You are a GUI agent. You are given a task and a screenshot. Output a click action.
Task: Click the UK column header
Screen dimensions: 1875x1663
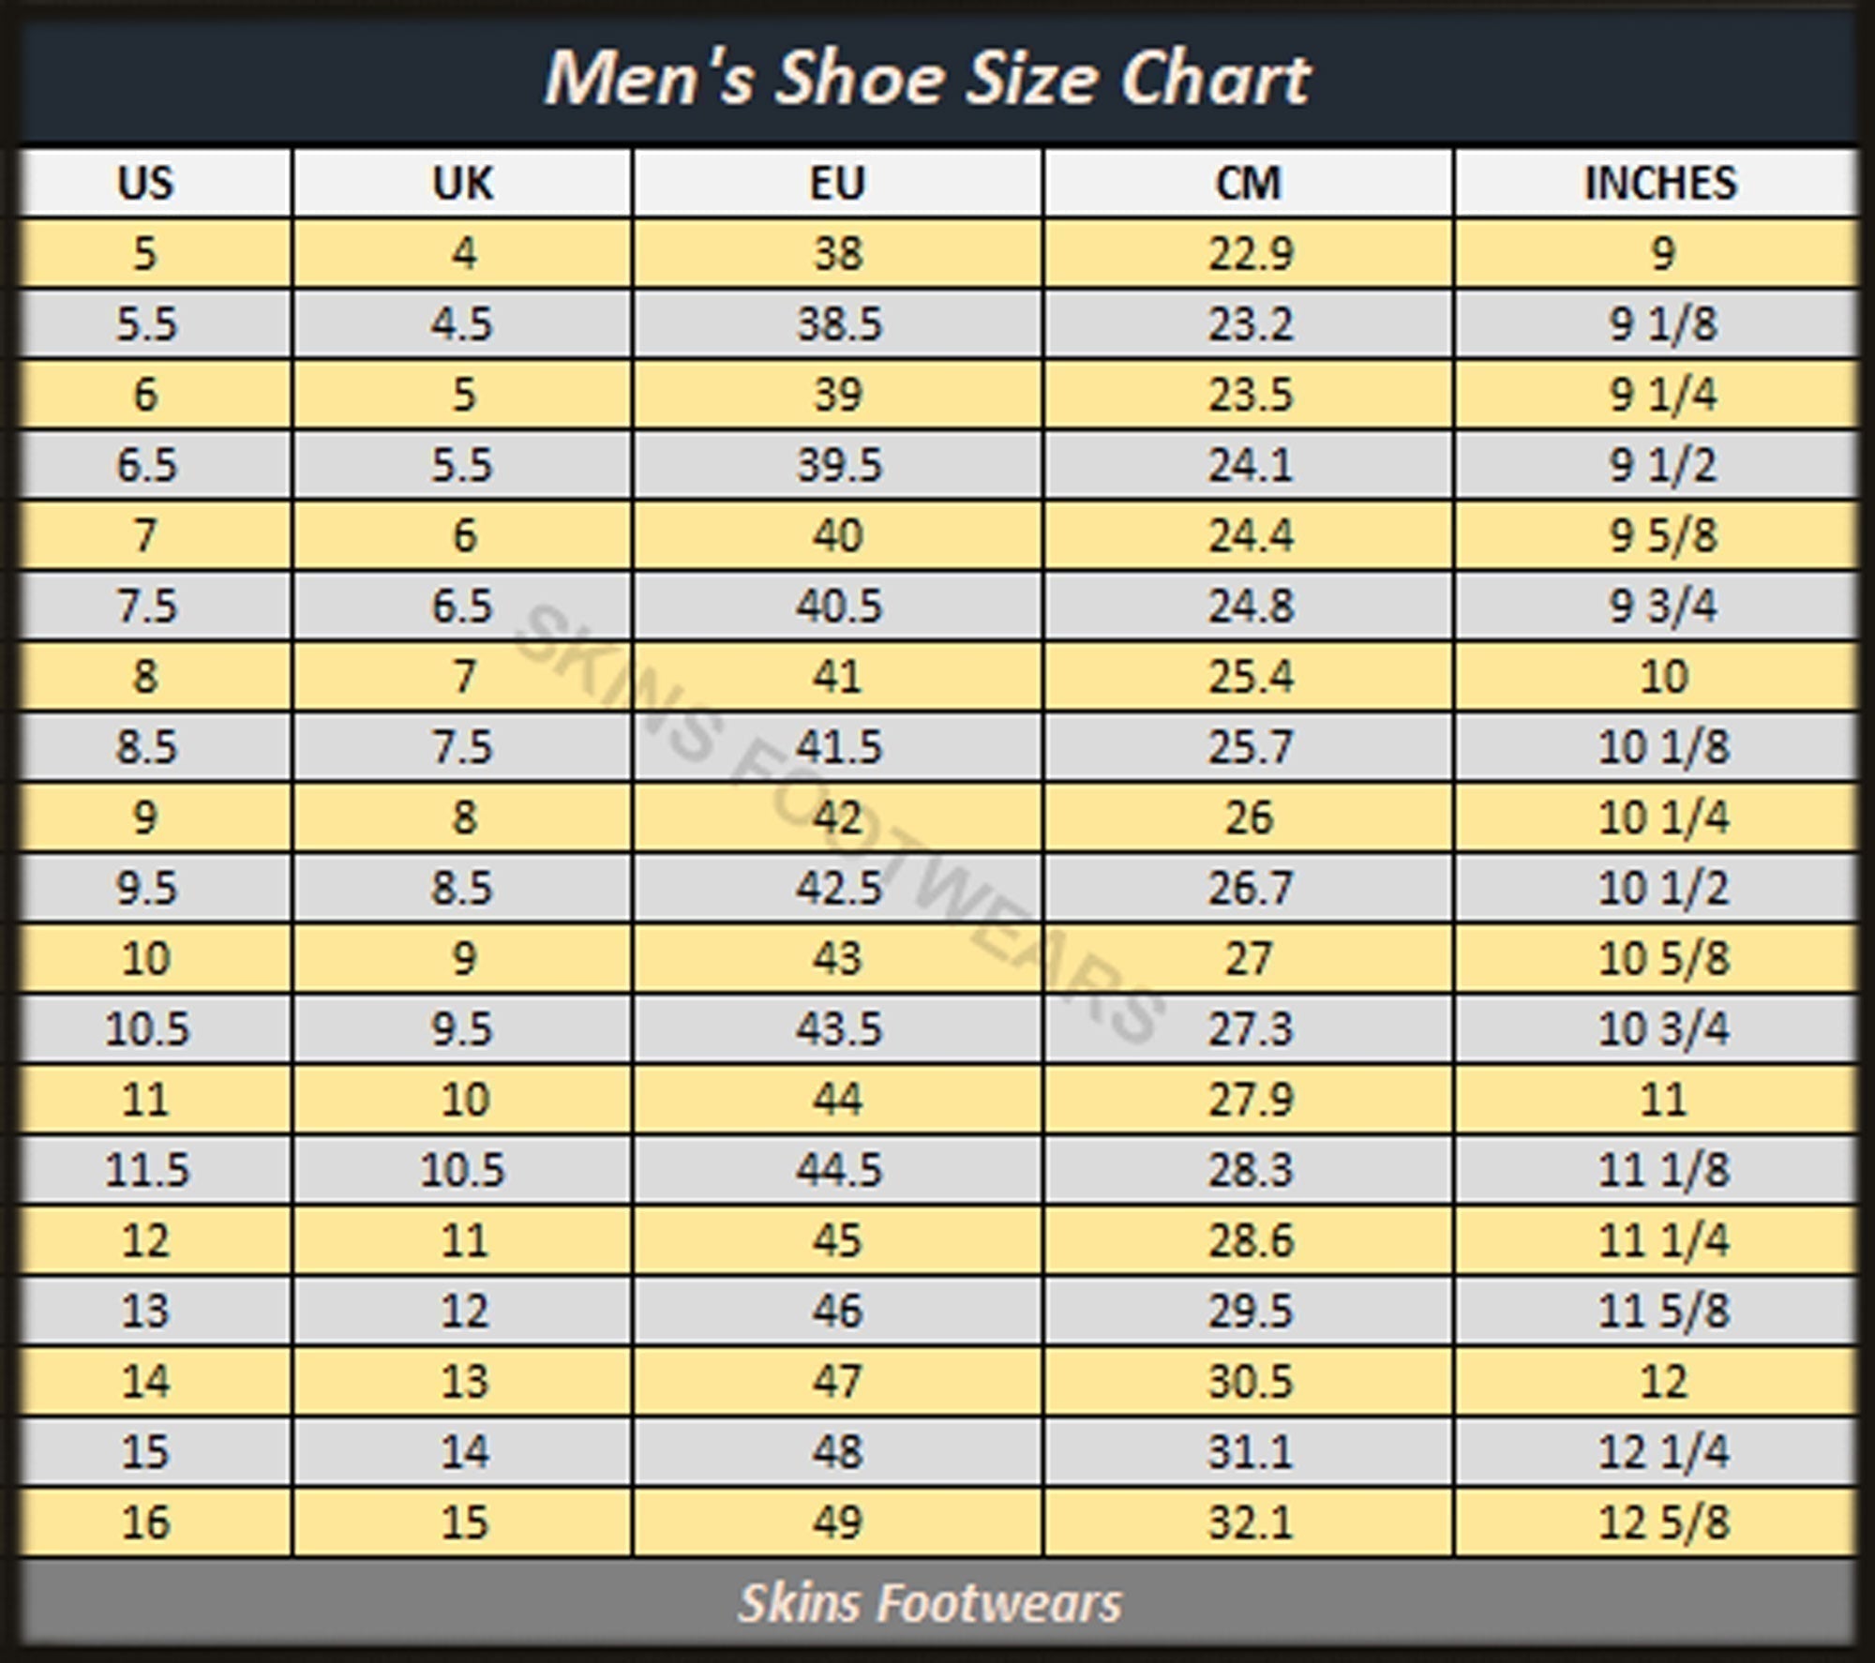[462, 183]
